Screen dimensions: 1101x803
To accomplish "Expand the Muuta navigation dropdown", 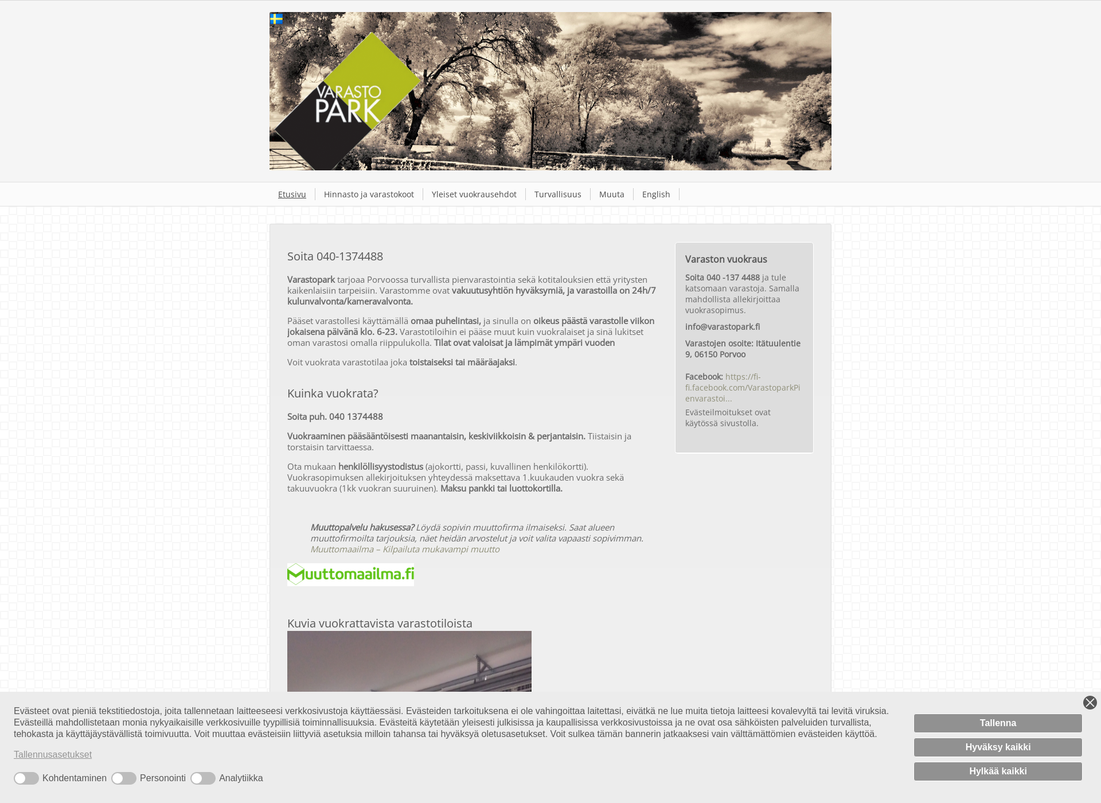I will [612, 194].
